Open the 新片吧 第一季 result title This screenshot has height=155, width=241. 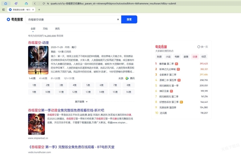tap(66, 110)
